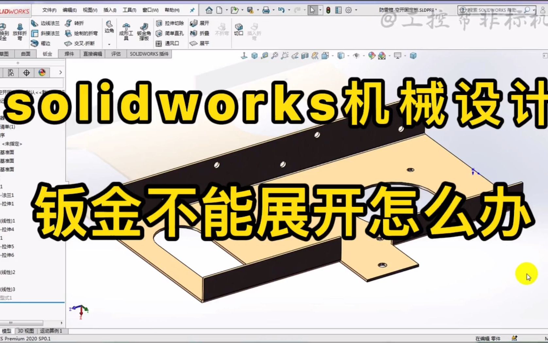This screenshot has height=343, width=548.
Task: Select the 钣金角撑板 gusset tool
Action: (144, 31)
